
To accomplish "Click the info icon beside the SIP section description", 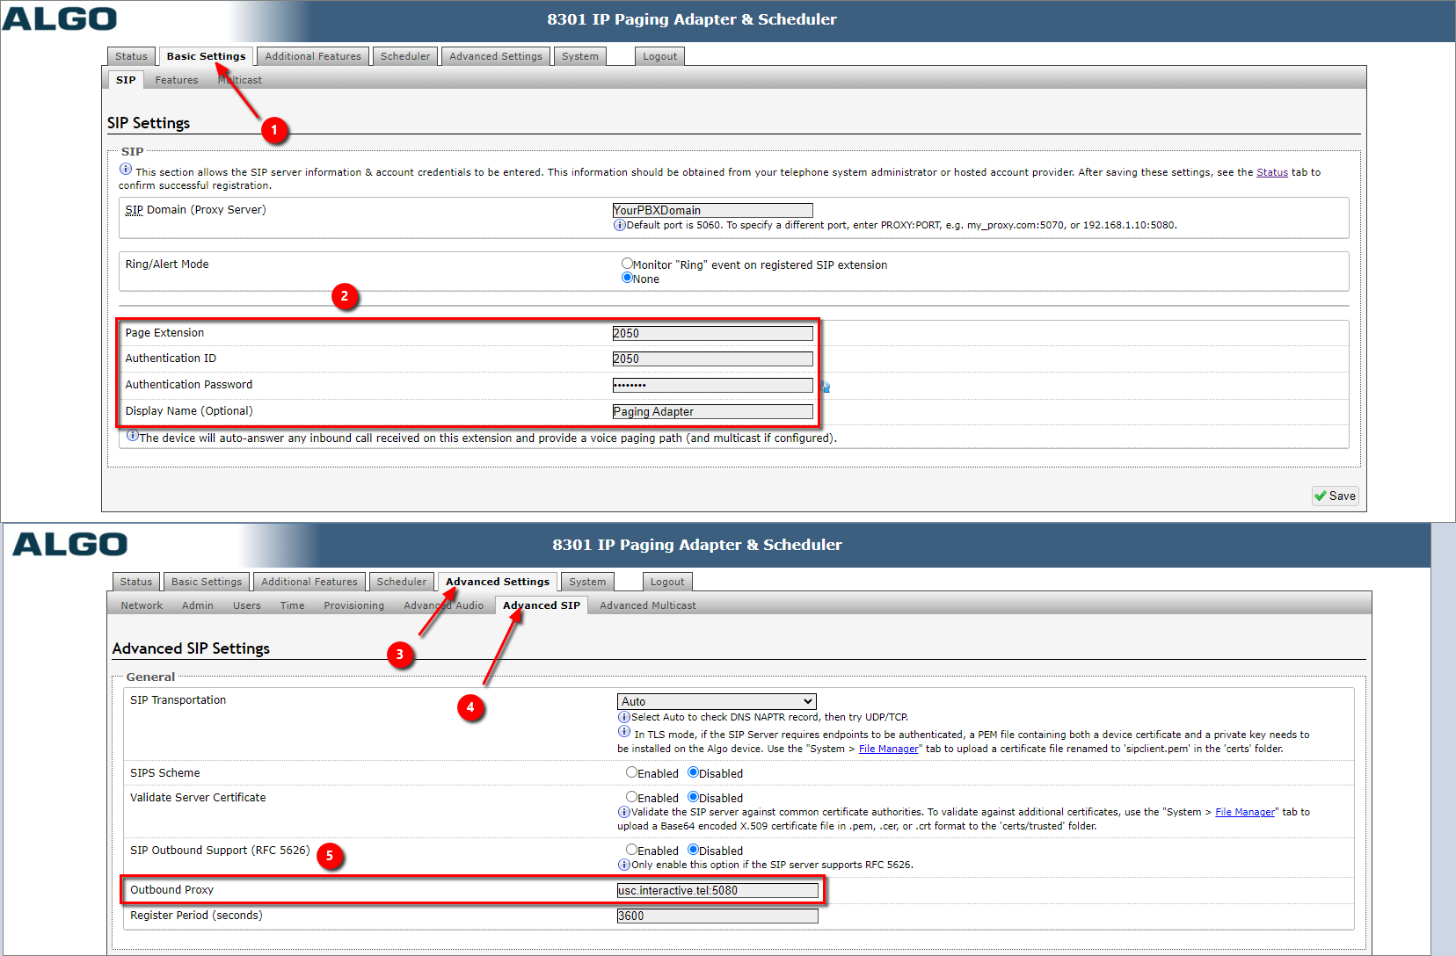I will point(126,170).
